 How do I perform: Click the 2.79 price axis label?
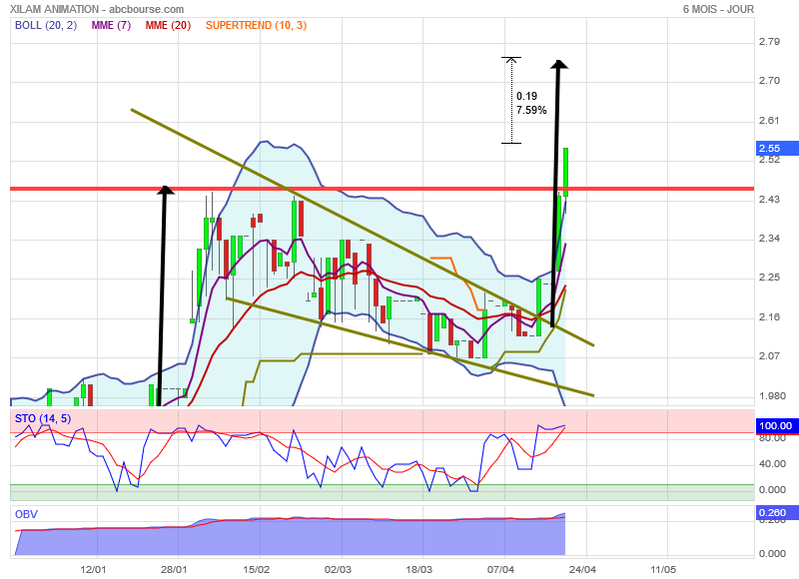(x=769, y=42)
